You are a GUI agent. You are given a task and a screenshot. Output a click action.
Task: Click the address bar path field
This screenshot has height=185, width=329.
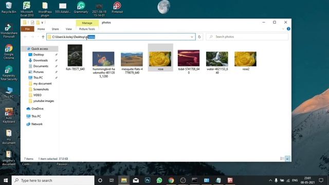pyautogui.click(x=121, y=37)
